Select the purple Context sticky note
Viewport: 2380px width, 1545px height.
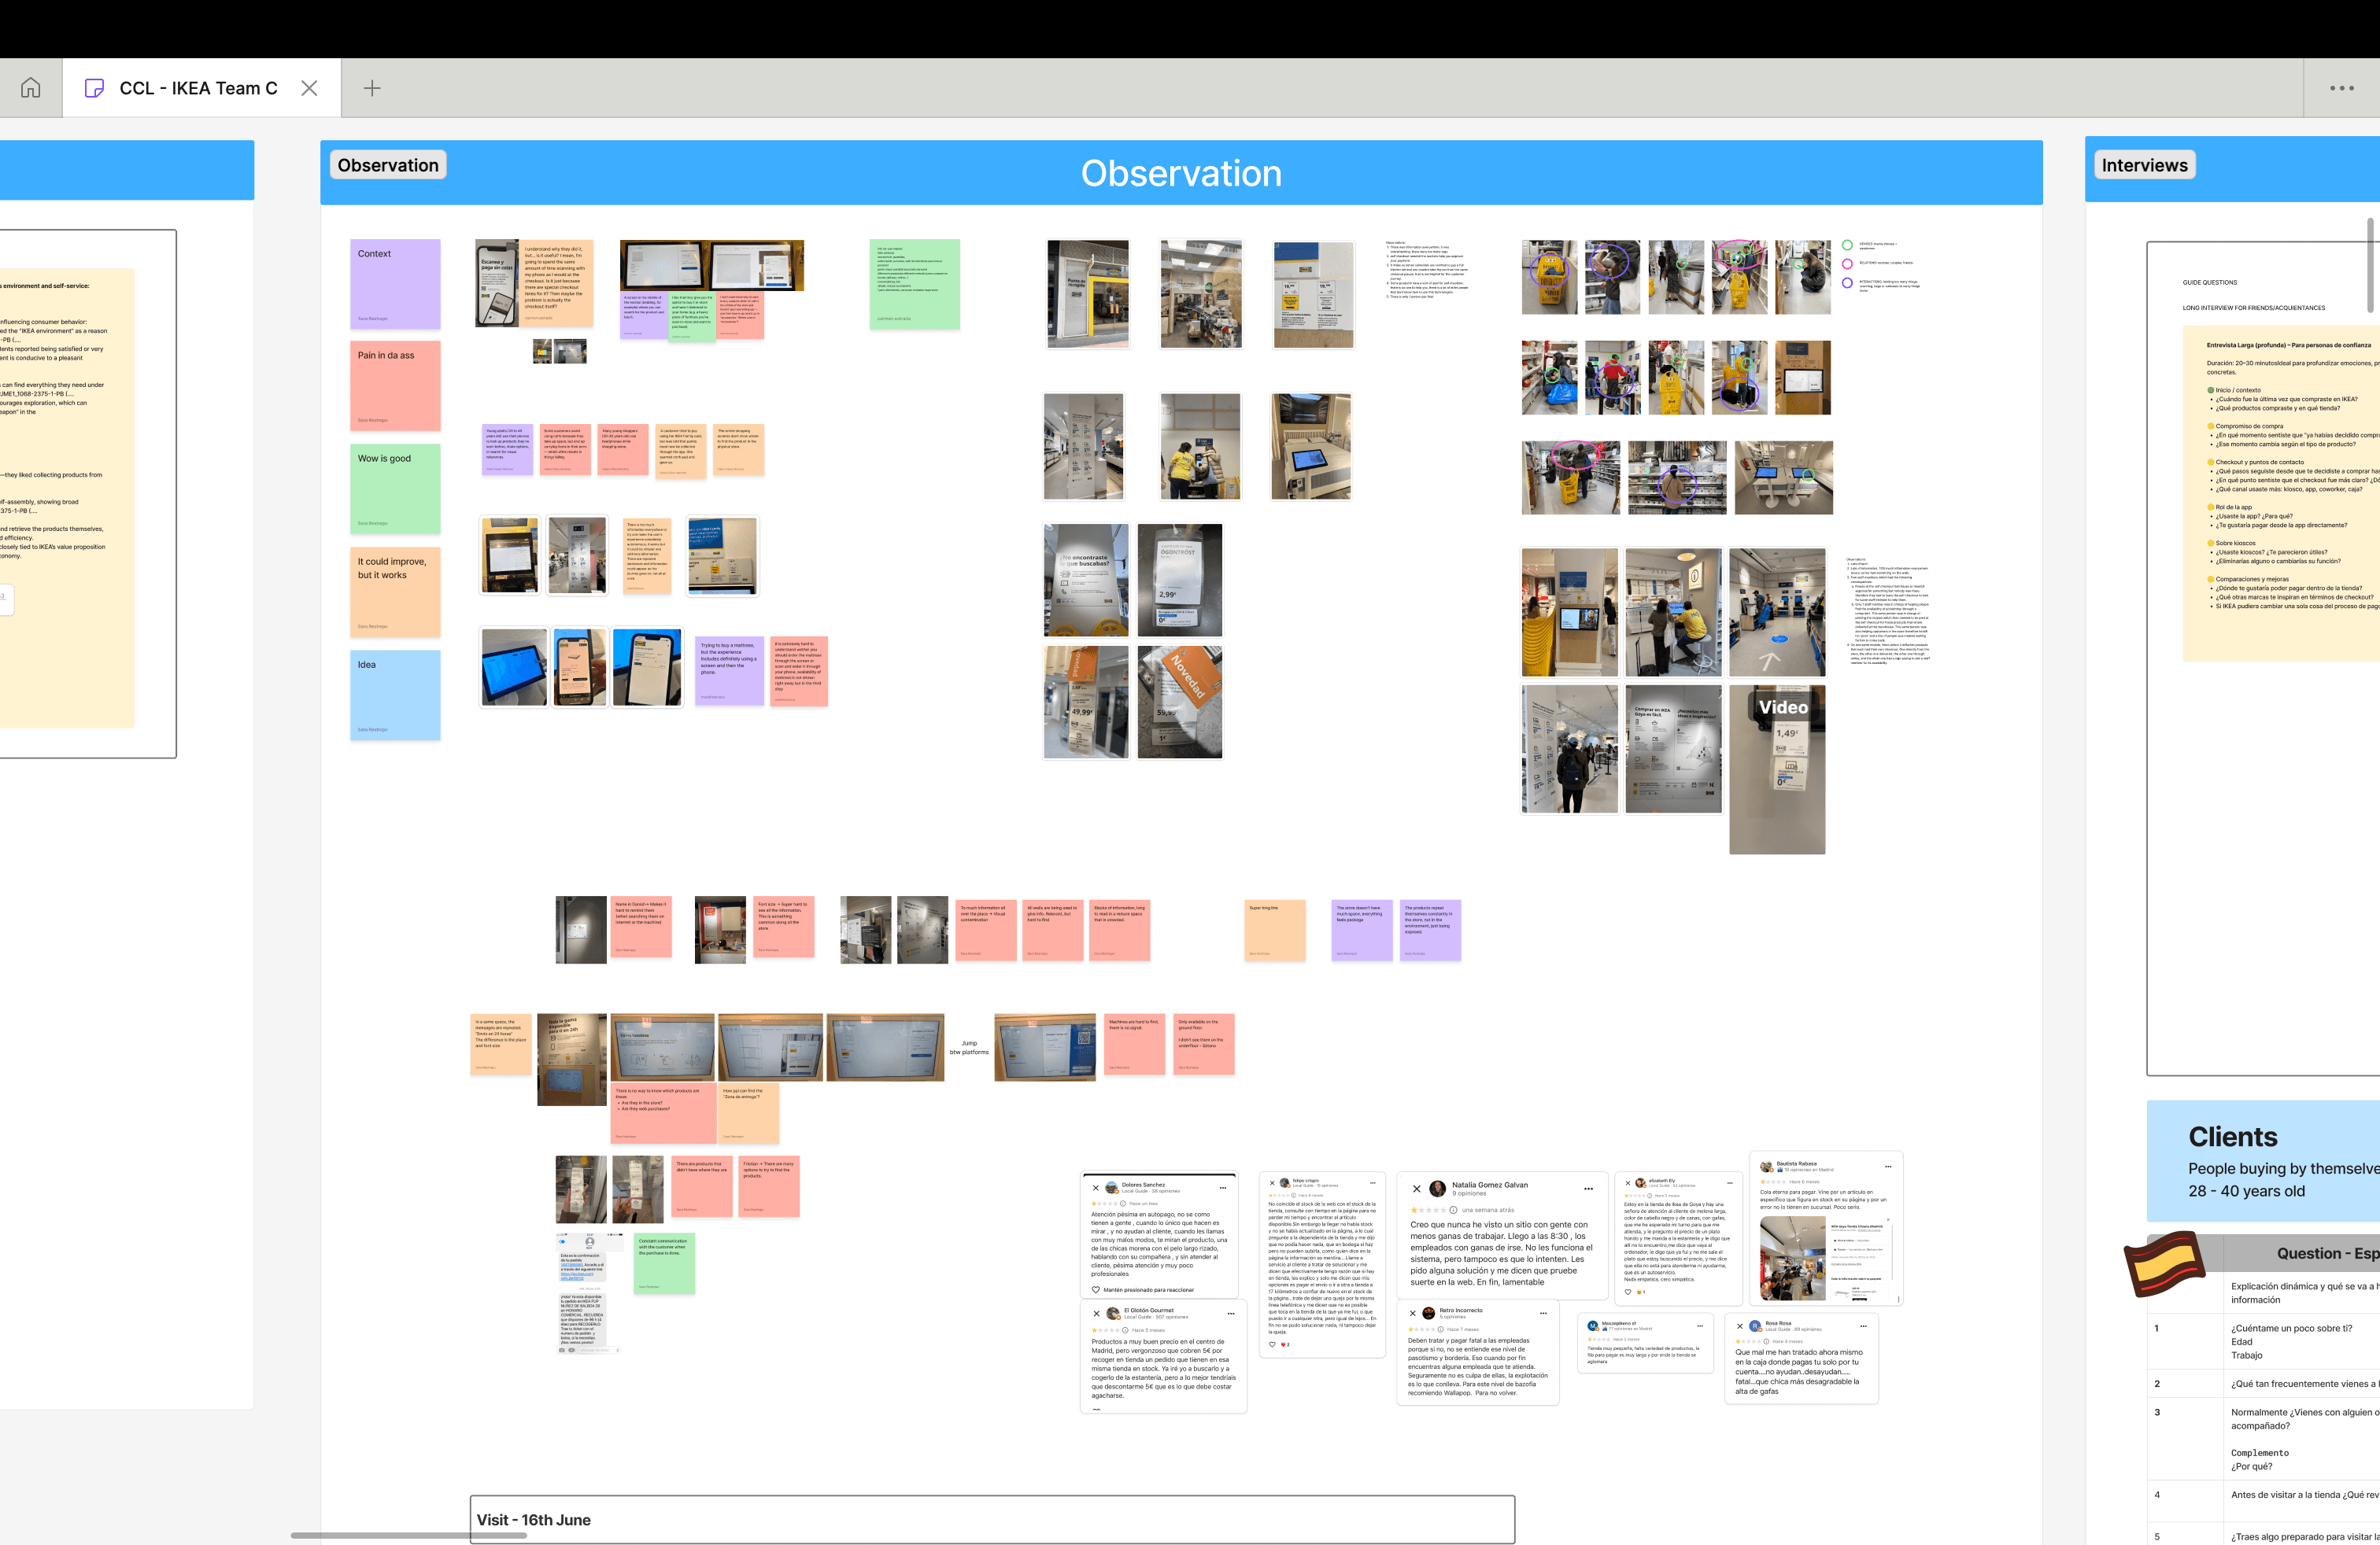395,284
